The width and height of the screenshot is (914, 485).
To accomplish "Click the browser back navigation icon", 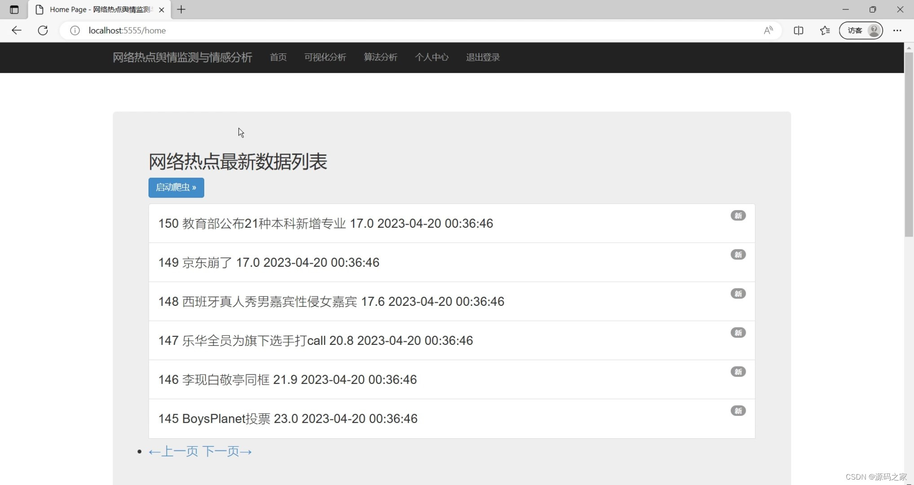I will (17, 30).
